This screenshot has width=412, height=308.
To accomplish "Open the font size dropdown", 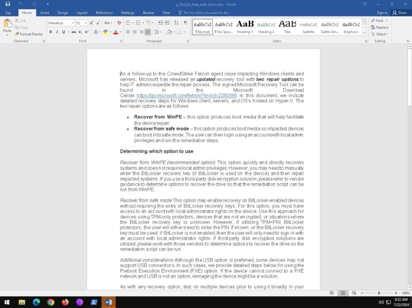I will (86, 23).
